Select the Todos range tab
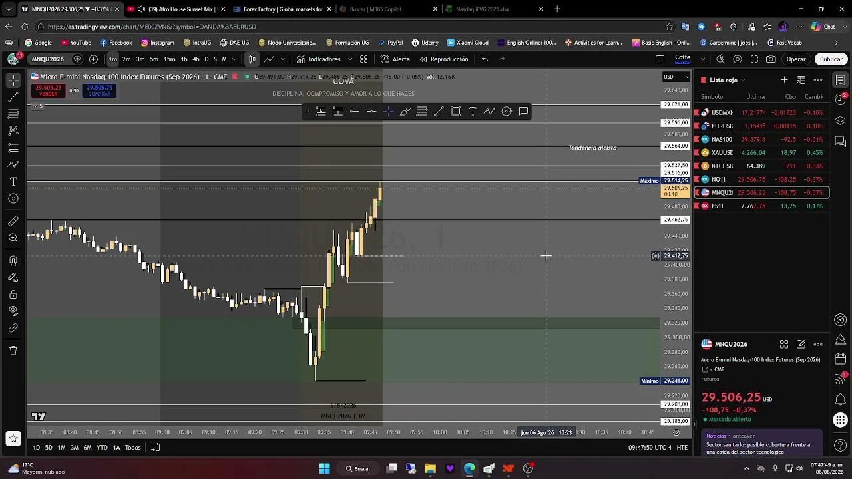This screenshot has height=479, width=852. 133,448
